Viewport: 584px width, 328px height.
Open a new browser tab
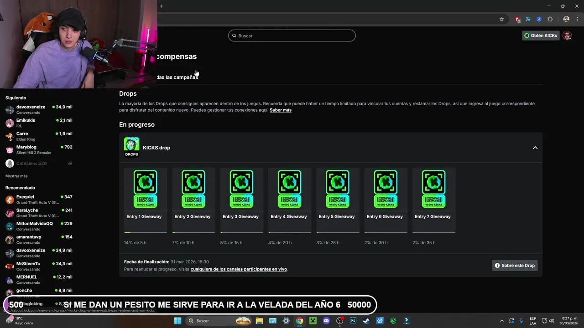pos(161,6)
